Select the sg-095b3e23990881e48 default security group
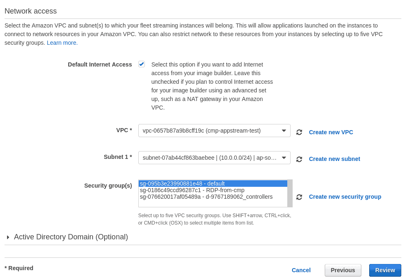The height and width of the screenshot is (280, 405). pyautogui.click(x=182, y=184)
